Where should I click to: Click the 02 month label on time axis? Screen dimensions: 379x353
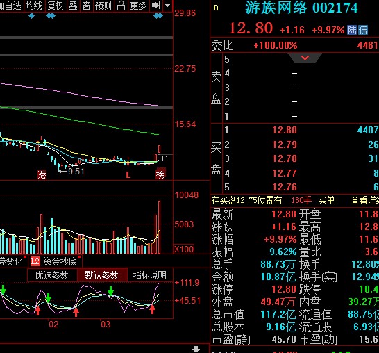coord(53,325)
